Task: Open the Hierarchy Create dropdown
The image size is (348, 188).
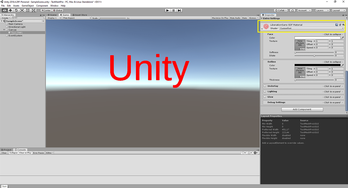Action: click(x=6, y=18)
